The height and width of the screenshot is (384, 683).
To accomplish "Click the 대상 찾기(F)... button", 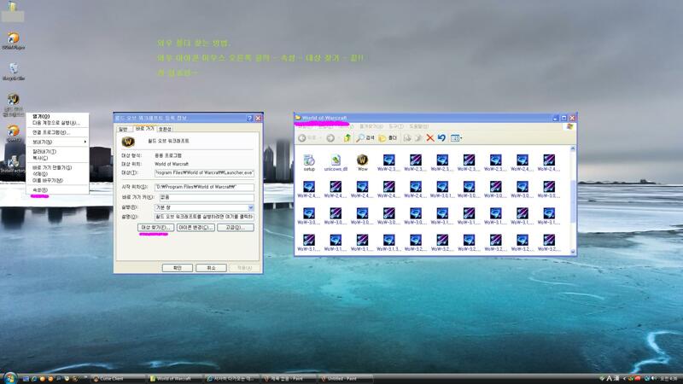I will tap(156, 228).
